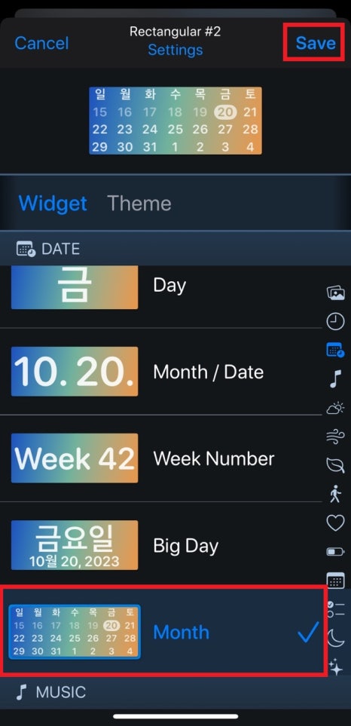The image size is (351, 726).
Task: Switch to the Widget tab
Action: 53,204
